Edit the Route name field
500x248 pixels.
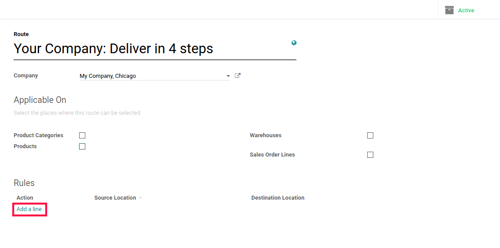[x=155, y=49]
